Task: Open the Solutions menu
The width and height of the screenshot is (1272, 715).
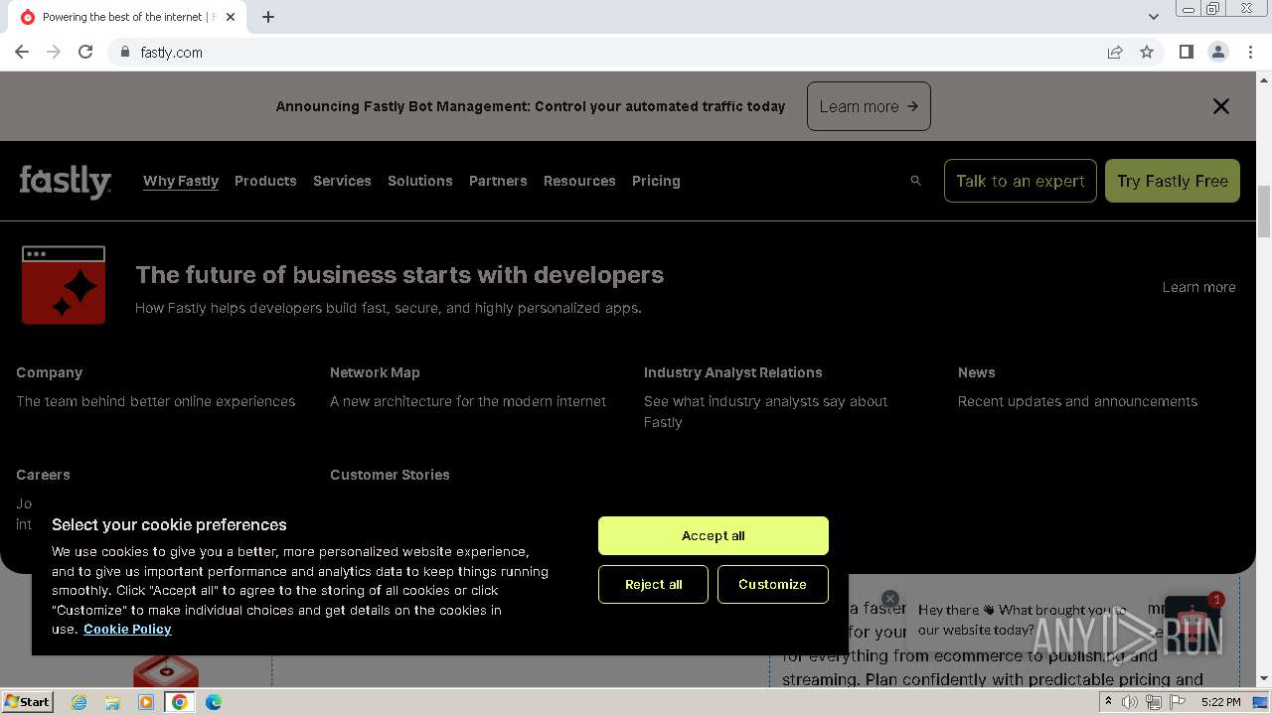Action: 420,181
